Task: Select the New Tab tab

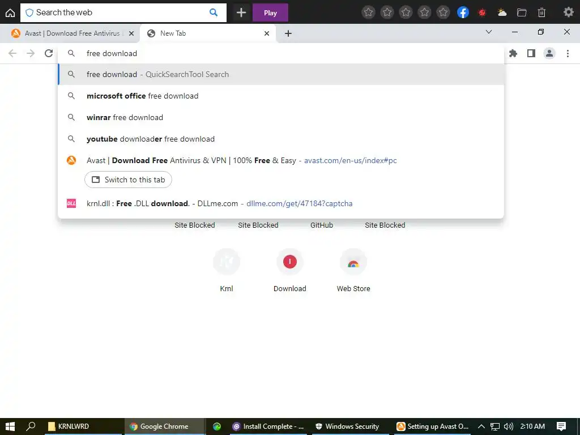Action: (x=208, y=33)
